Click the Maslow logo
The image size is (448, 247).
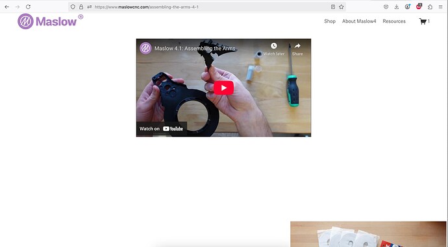coord(50,21)
